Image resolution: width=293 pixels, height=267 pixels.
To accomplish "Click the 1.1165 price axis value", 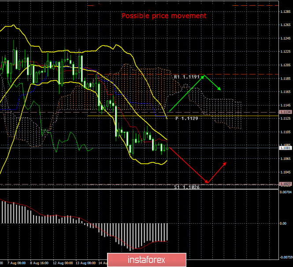I will click(x=286, y=92).
